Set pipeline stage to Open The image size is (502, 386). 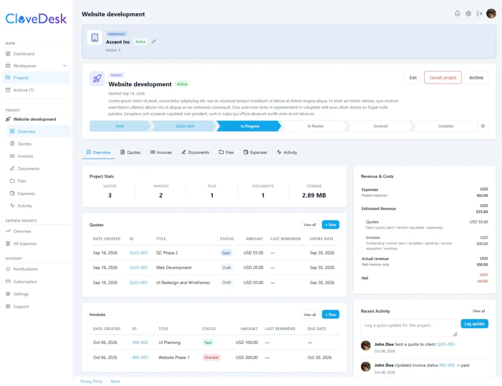tap(120, 126)
